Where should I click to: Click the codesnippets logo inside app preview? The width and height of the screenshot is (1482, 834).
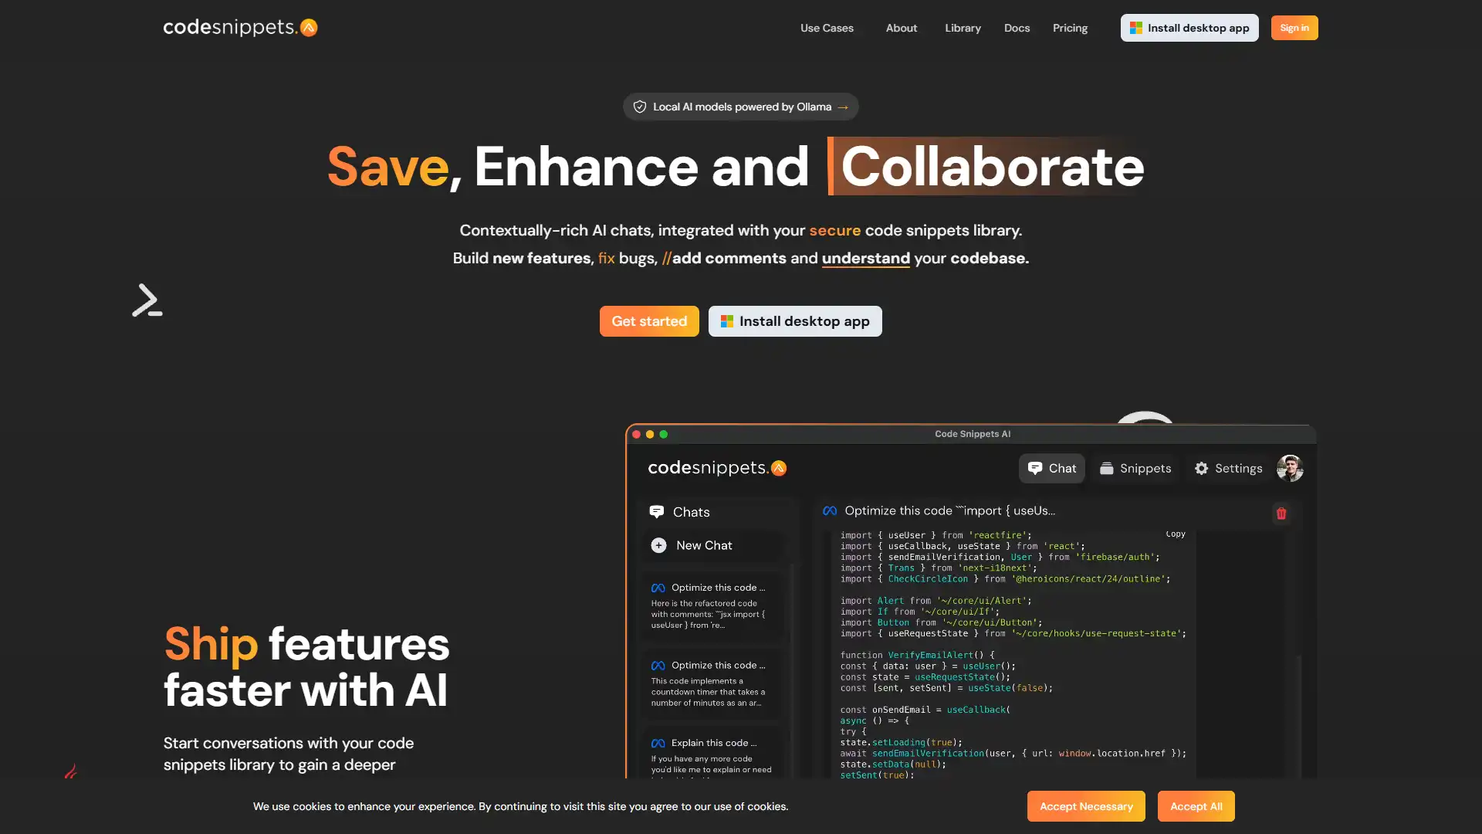click(717, 468)
